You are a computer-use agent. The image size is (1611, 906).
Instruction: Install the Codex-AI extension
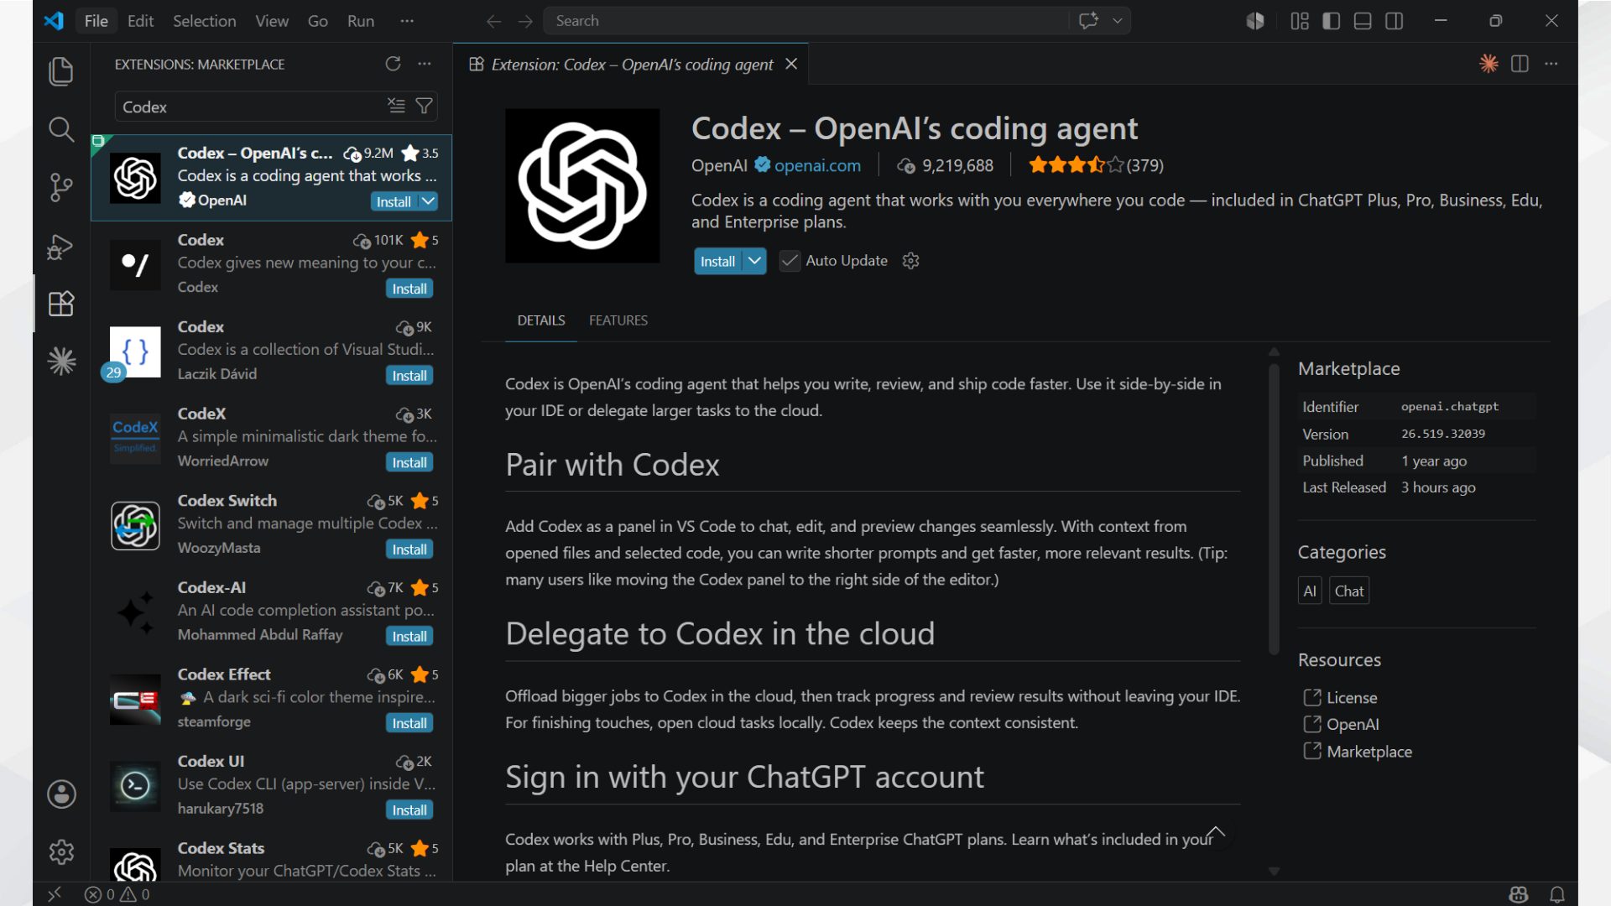coord(409,637)
